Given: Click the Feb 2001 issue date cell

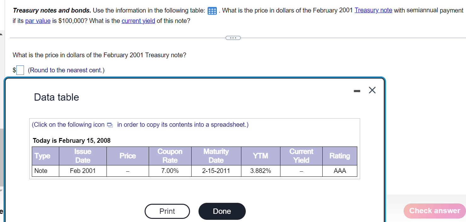Looking at the screenshot, I should [83, 171].
